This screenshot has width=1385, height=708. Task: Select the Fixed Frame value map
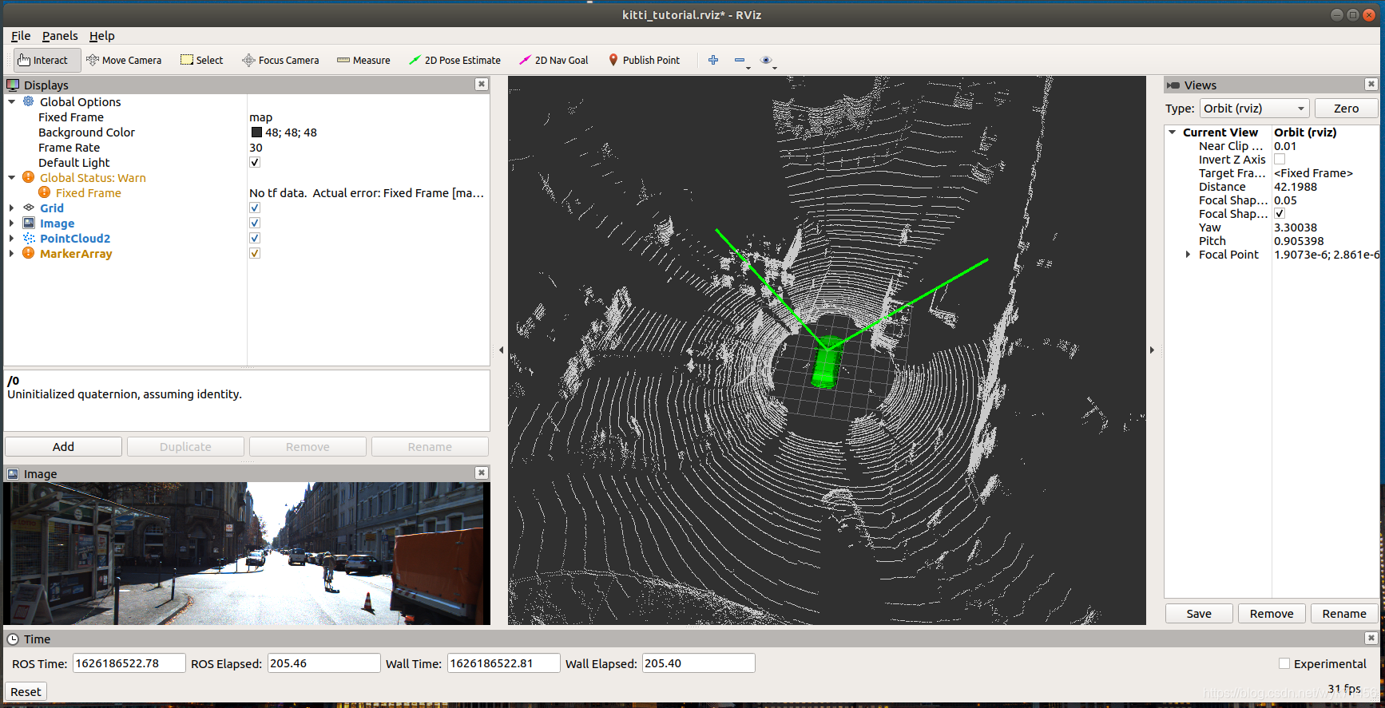260,117
